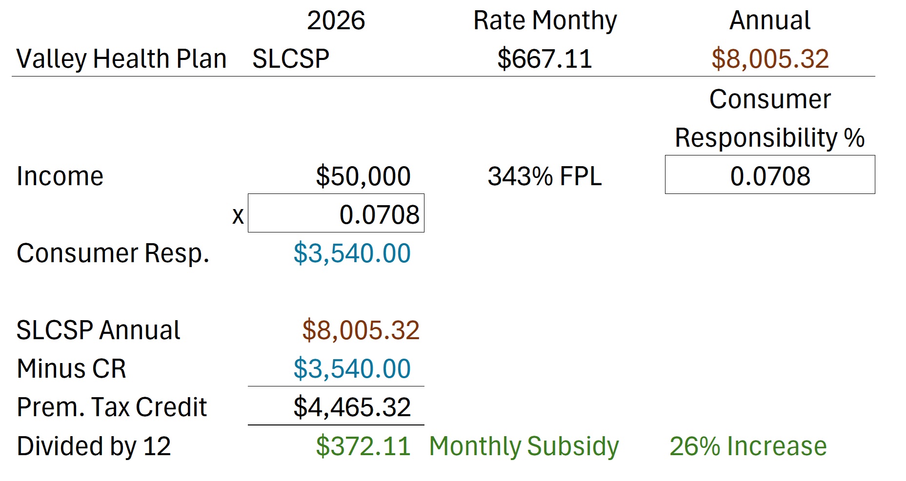Screen dimensions: 906x481
Task: Click the Valley Health Plan label
Action: click(x=121, y=59)
